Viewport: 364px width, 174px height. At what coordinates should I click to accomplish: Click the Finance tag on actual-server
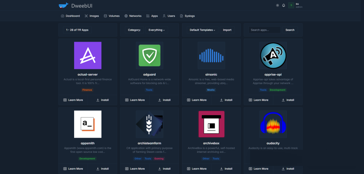pyautogui.click(x=87, y=90)
